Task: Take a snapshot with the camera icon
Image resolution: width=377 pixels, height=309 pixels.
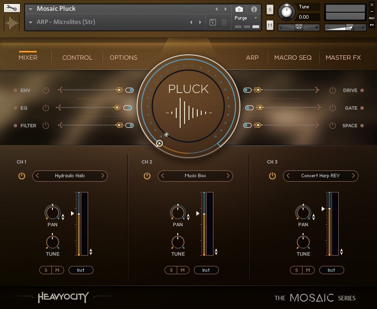Action: (239, 9)
